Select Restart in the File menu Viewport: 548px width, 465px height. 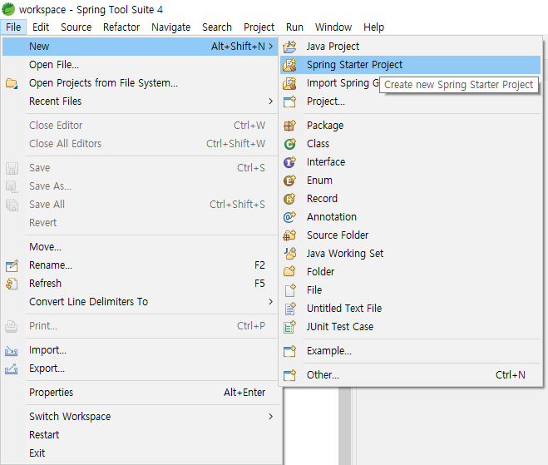140,435
